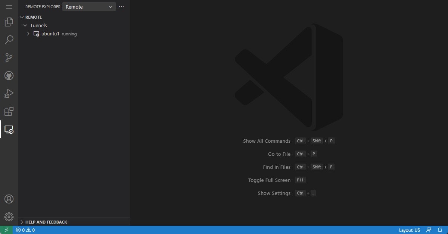Open the Manage settings gear

pyautogui.click(x=9, y=216)
